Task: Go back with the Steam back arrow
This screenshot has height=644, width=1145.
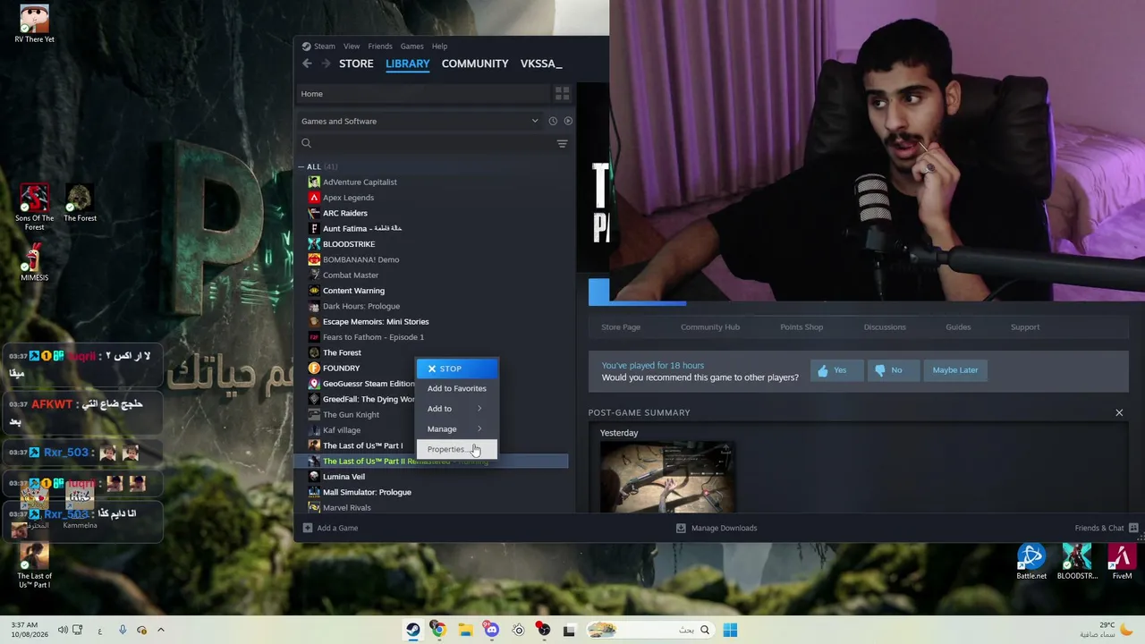Action: pos(307,64)
